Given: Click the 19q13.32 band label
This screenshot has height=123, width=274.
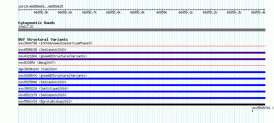Looking at the screenshot, I should coord(26,27).
